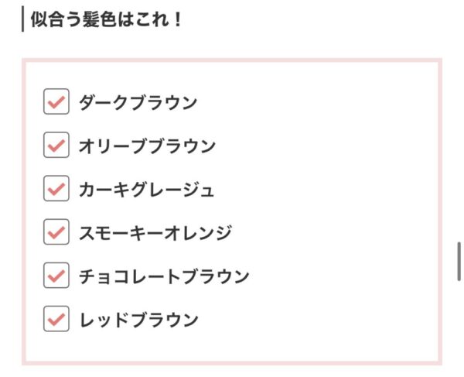
Task: Click the red tick icon for レッドブラウン
Action: (56, 320)
